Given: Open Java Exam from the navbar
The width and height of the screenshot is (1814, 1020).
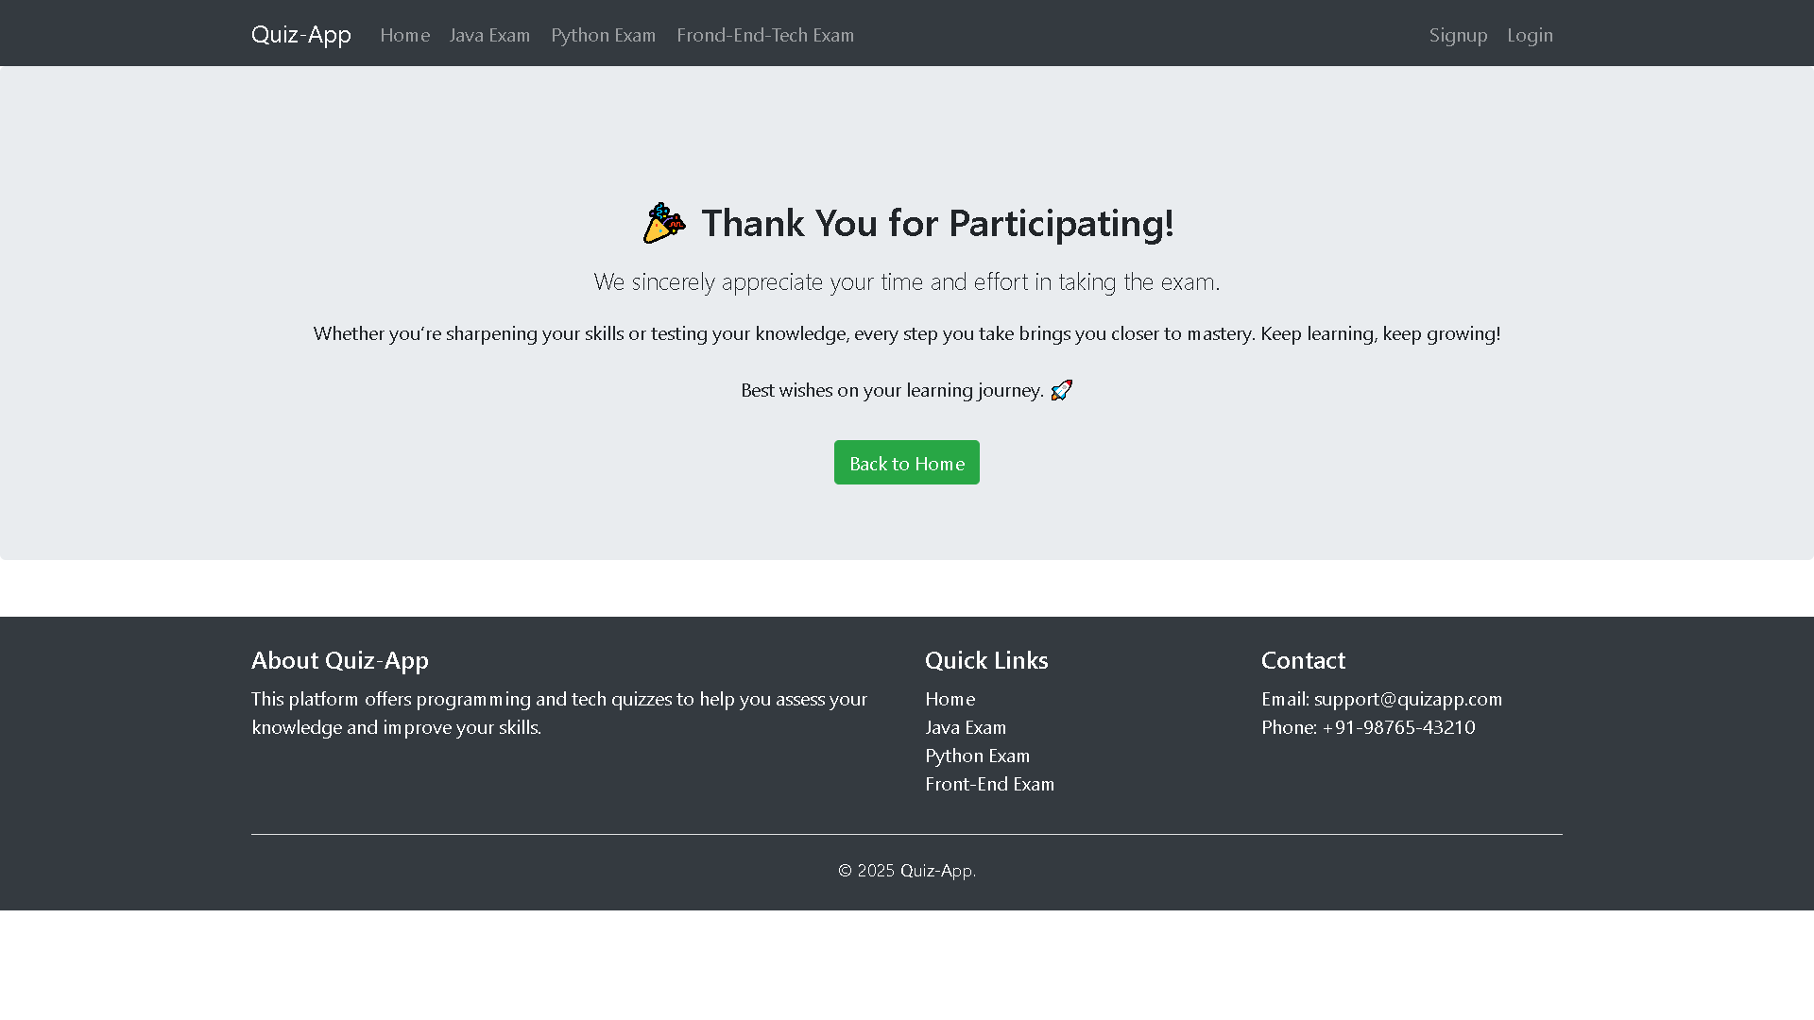Looking at the screenshot, I should 489,35.
